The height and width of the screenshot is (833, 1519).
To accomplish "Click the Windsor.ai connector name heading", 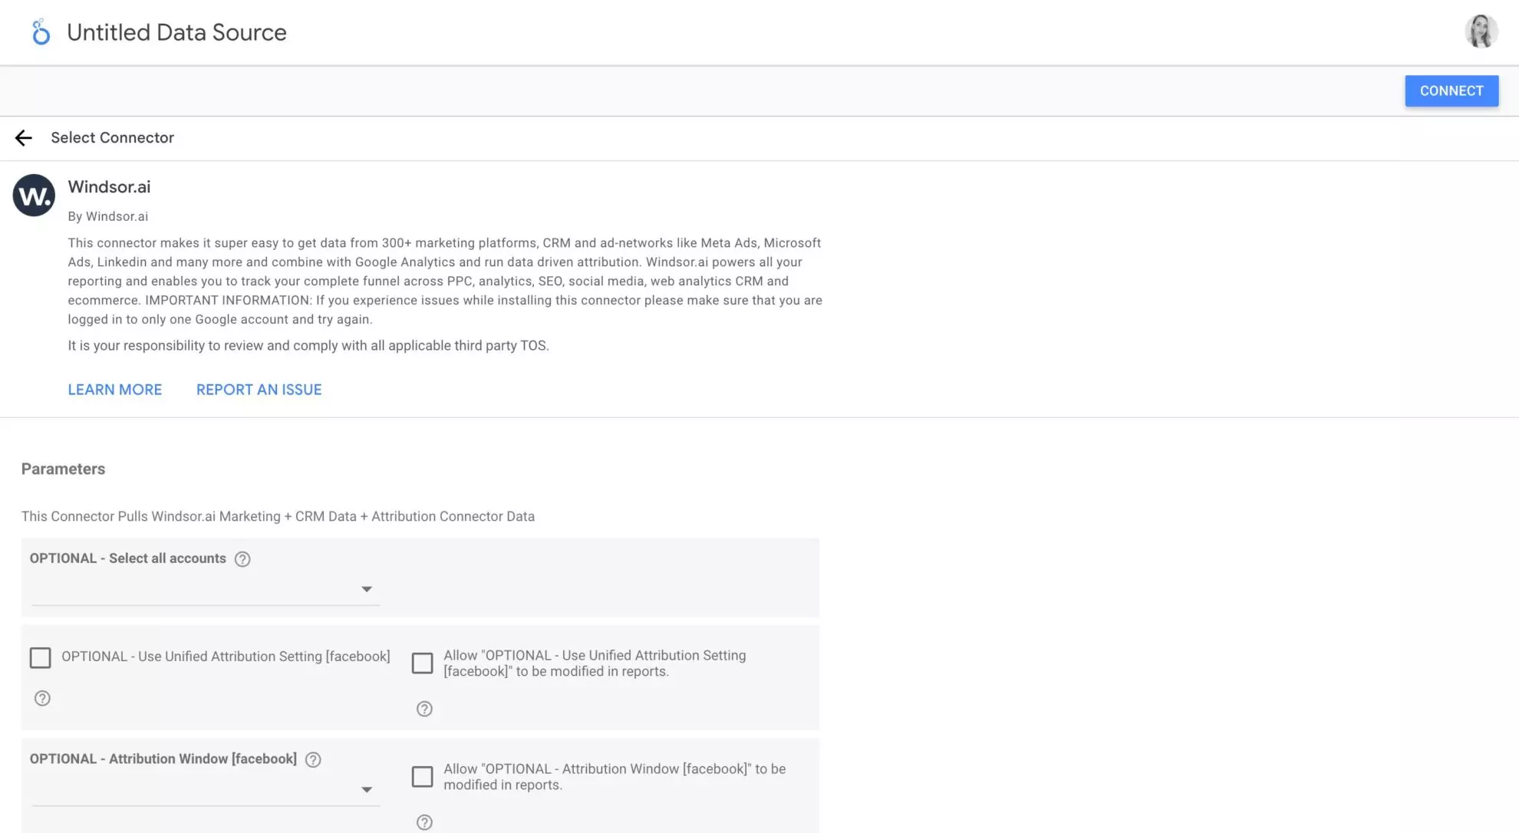I will (109, 187).
